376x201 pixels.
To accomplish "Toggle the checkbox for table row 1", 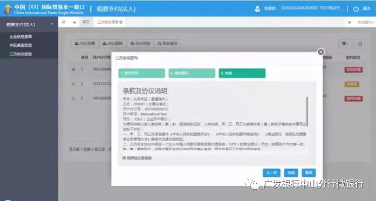I will (73, 69).
